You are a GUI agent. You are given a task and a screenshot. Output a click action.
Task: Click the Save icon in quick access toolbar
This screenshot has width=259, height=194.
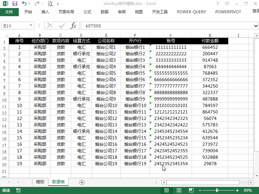pyautogui.click(x=15, y=4)
